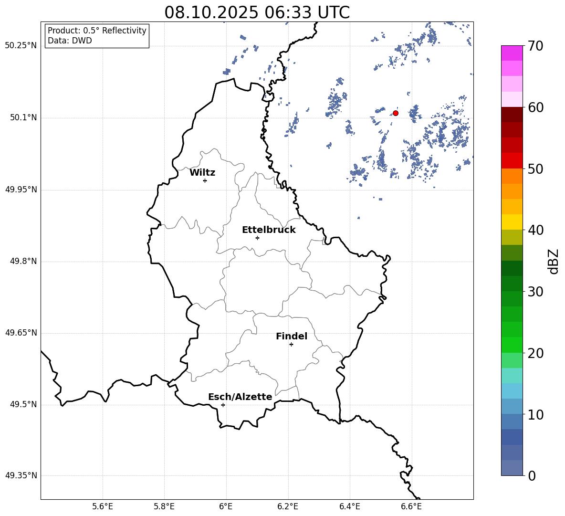Select the Ettelbruck city label
This screenshot has width=565, height=516.
[x=269, y=230]
